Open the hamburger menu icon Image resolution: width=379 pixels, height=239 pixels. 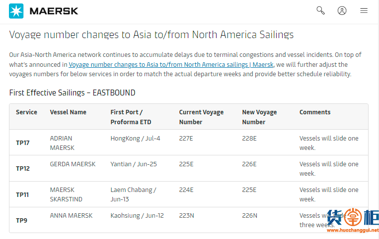click(364, 10)
